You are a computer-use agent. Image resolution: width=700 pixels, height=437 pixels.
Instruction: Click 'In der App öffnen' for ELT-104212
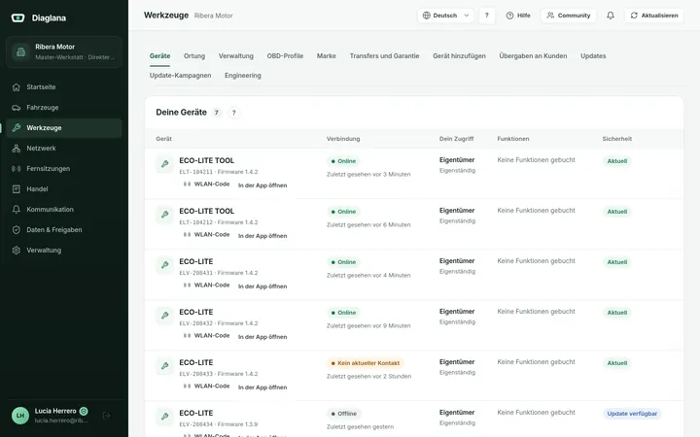tap(262, 236)
